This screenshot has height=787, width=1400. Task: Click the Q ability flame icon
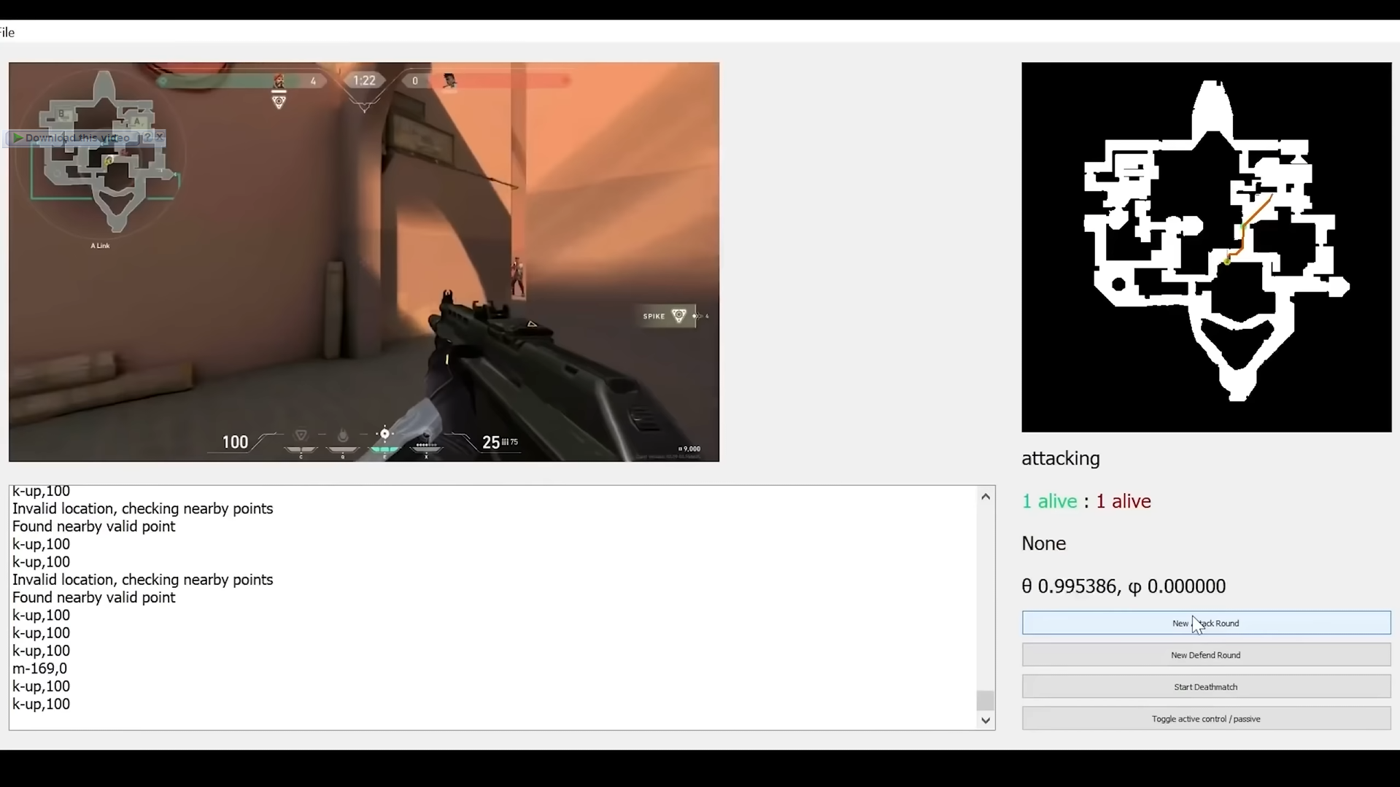coord(343,436)
